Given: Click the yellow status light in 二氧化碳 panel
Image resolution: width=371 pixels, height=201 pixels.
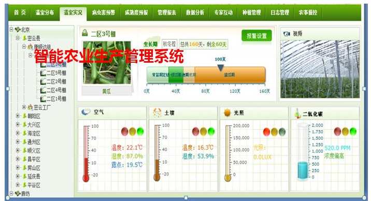Looking at the screenshot, I should (345, 131).
